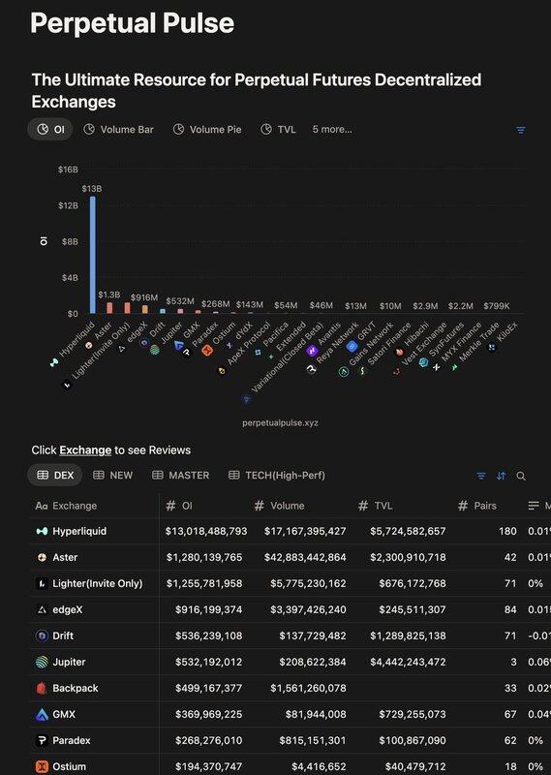Screen dimensions: 551x775
Task: Click the Ostium logo icon in table
Action: point(42,766)
